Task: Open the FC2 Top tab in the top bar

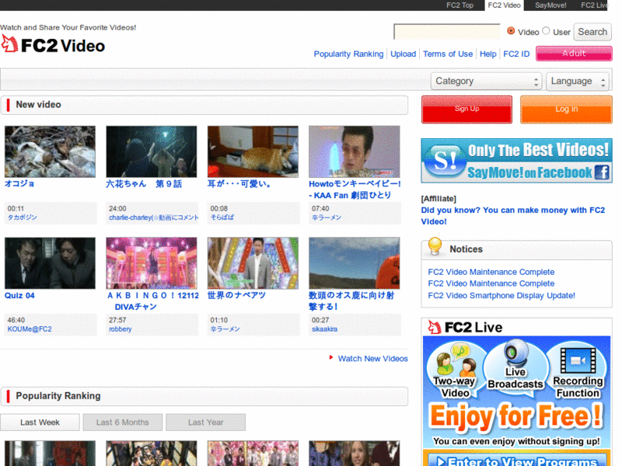Action: click(460, 5)
